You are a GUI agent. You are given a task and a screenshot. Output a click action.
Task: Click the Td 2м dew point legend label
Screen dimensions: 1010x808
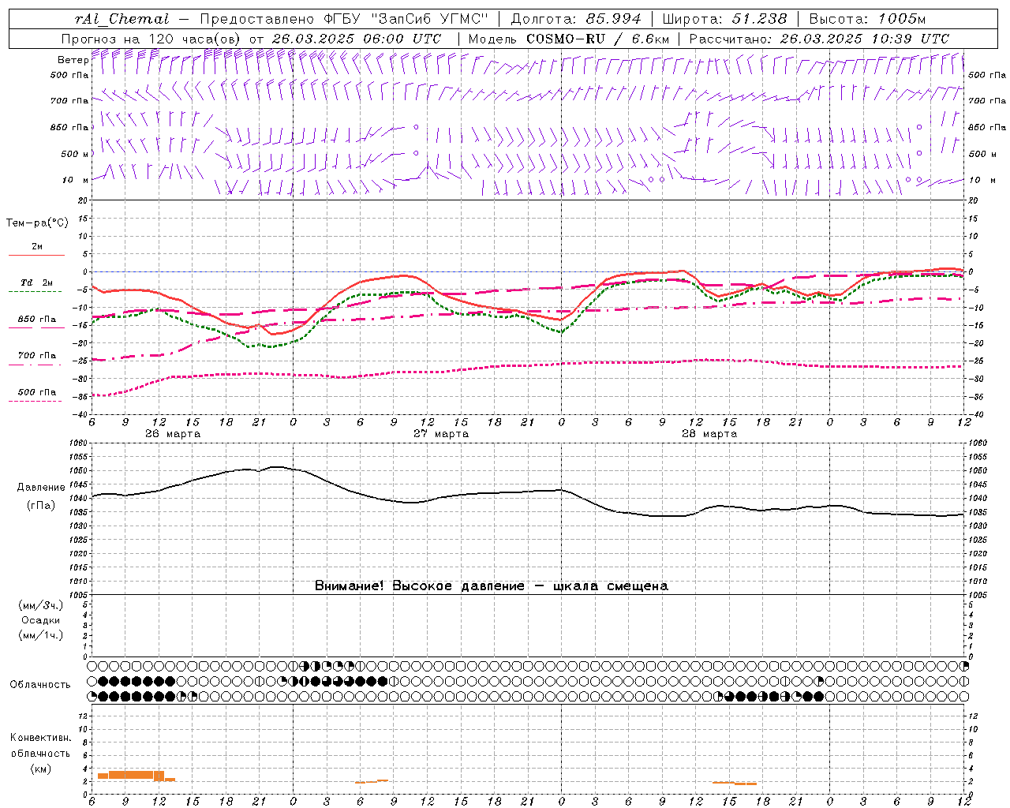(36, 282)
